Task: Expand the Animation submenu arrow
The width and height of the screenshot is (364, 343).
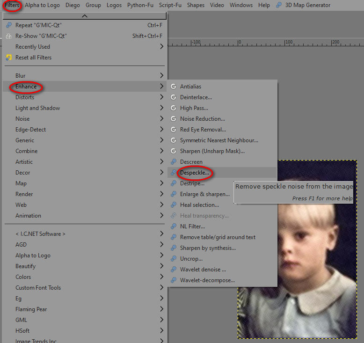Action: pos(162,216)
